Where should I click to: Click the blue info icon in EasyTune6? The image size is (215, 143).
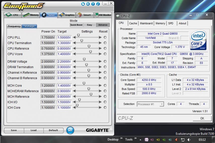(x=98, y=4)
